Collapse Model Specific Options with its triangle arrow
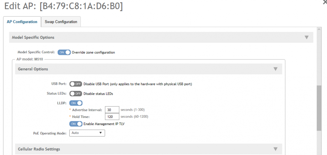This screenshot has height=155, width=327. pyautogui.click(x=307, y=37)
